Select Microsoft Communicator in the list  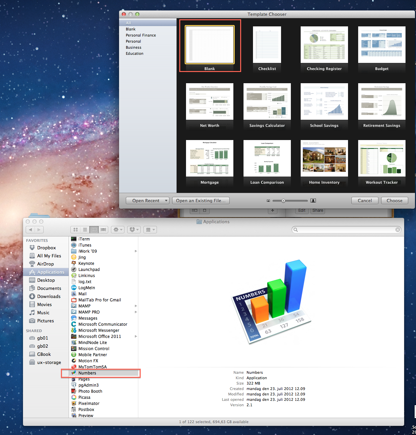click(x=103, y=324)
